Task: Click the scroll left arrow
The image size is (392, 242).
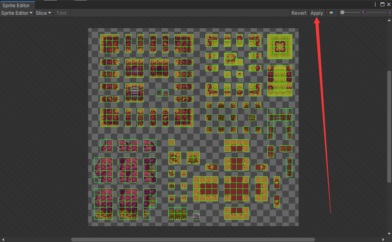Action: pyautogui.click(x=3, y=240)
